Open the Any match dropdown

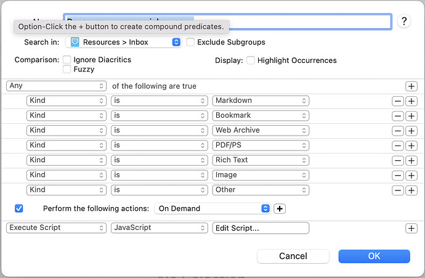(x=57, y=86)
